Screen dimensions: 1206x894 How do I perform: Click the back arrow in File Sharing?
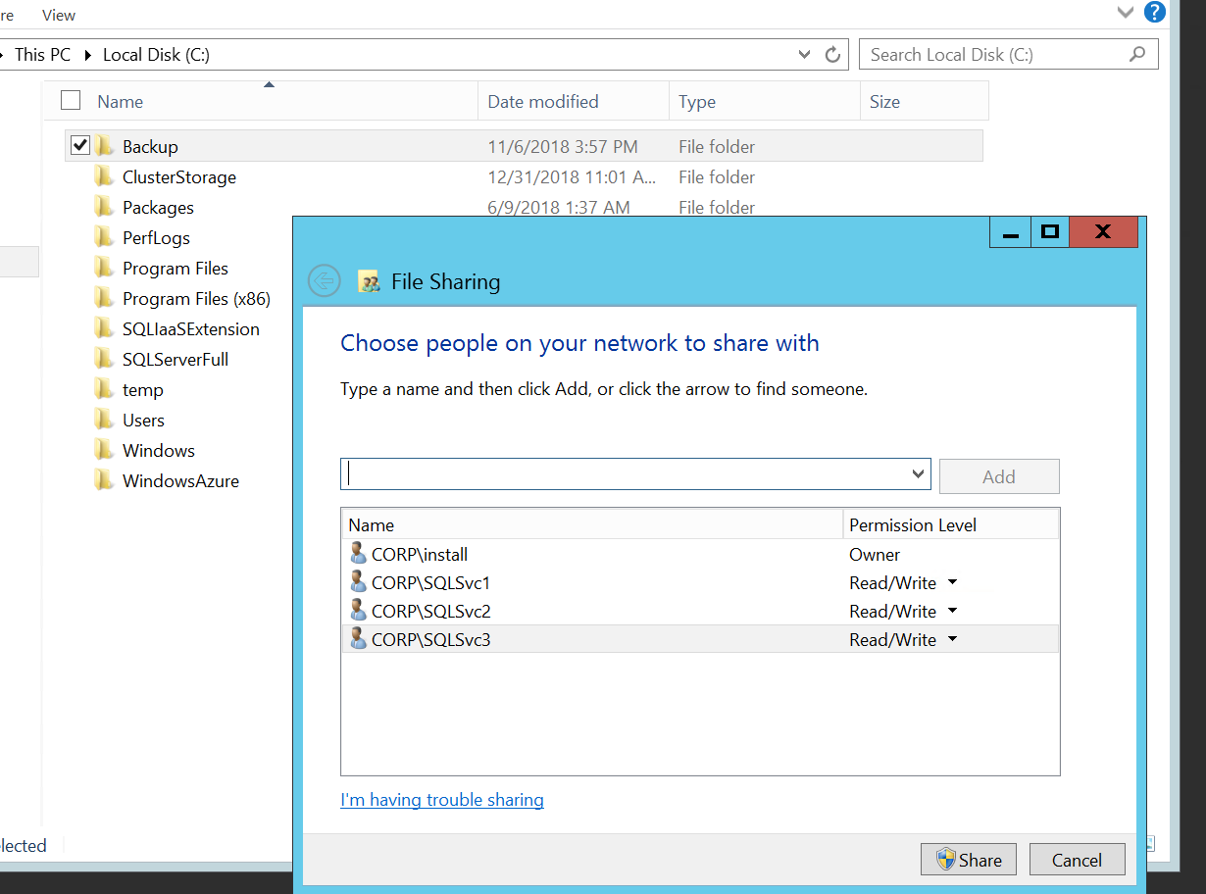[324, 281]
